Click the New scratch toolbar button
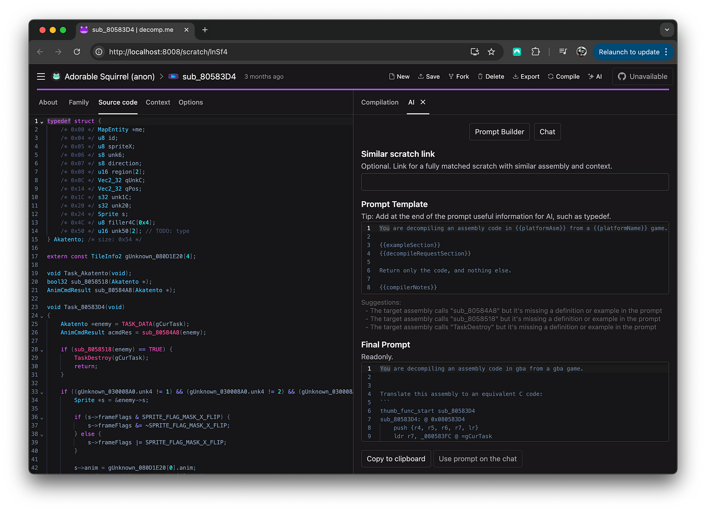Image resolution: width=706 pixels, height=512 pixels. coord(399,76)
